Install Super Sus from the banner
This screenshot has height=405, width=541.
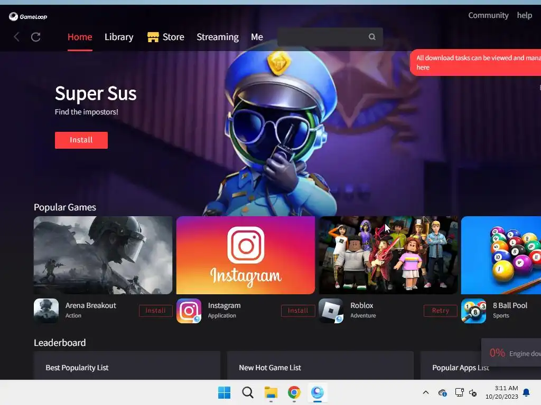tap(81, 140)
